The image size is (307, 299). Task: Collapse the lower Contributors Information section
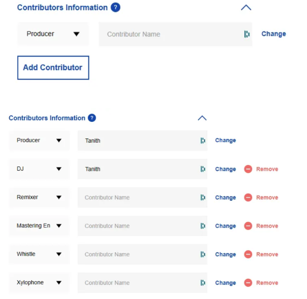pyautogui.click(x=202, y=118)
